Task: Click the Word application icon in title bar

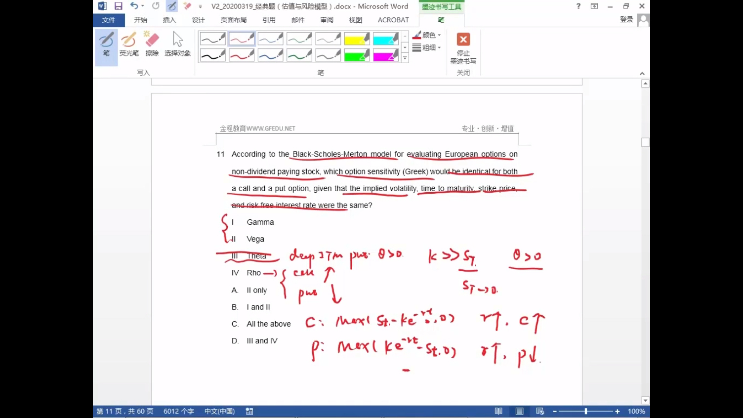Action: 103,6
